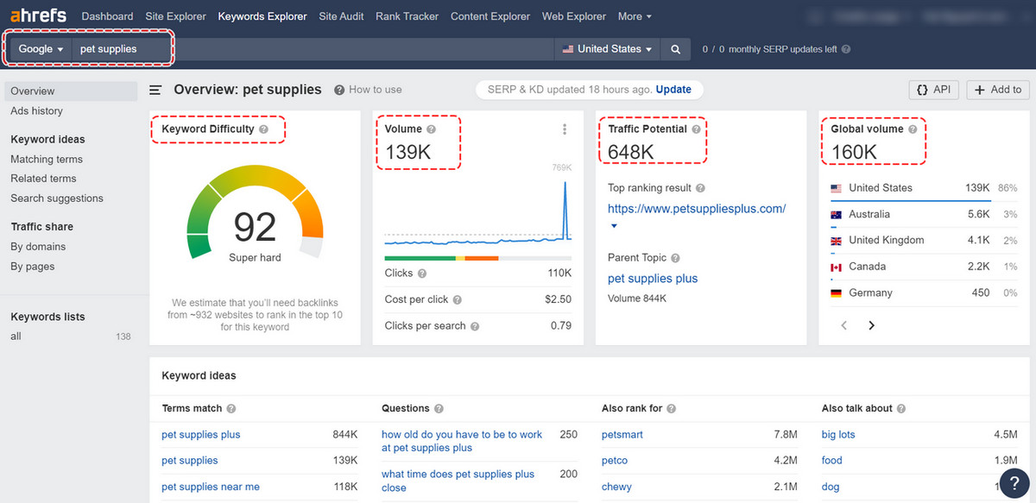Click the help icon next to Clicks
Image resolution: width=1036 pixels, height=503 pixels.
click(x=422, y=274)
